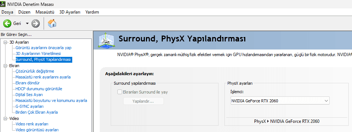The image size is (352, 132).
Task: Click the Geri label text
Action: (17, 23)
